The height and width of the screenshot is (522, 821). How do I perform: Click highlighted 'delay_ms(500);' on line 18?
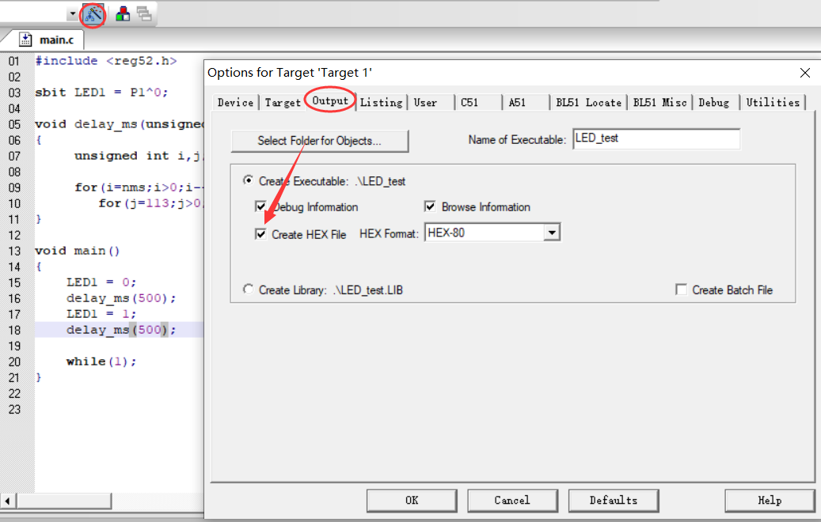pos(121,330)
